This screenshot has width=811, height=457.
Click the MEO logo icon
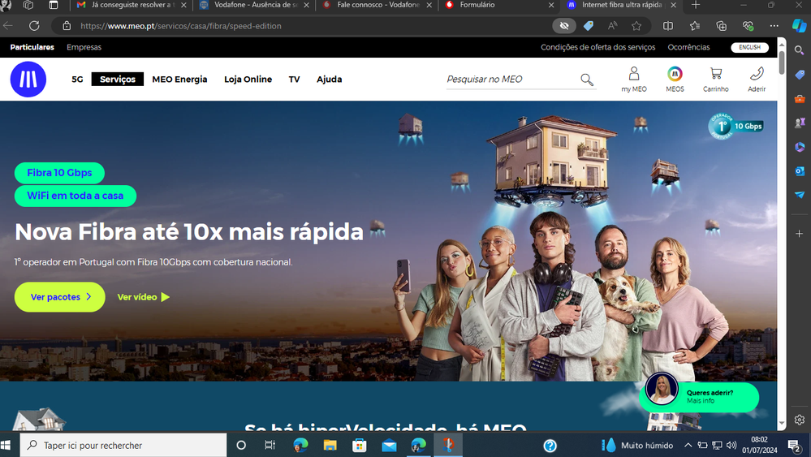28,80
